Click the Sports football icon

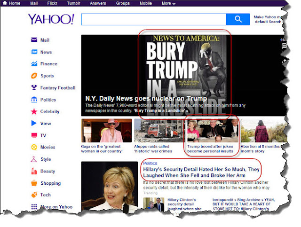(34, 76)
